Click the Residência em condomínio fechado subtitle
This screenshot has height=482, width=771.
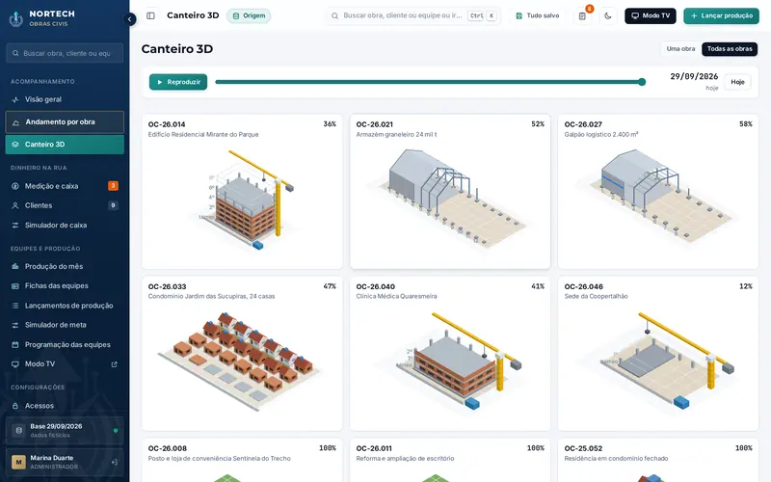[x=616, y=459]
